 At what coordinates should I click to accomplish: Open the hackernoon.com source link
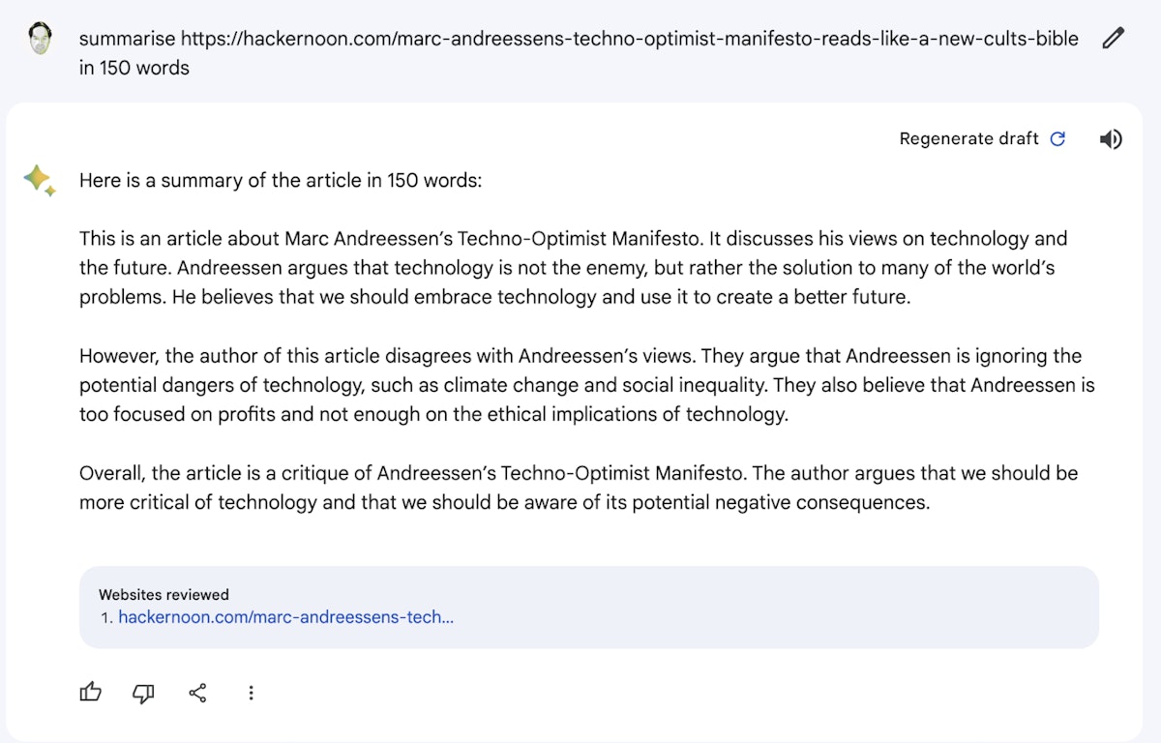[x=285, y=616]
